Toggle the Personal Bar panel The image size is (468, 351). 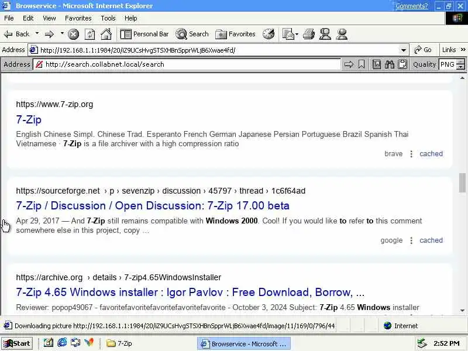click(144, 34)
